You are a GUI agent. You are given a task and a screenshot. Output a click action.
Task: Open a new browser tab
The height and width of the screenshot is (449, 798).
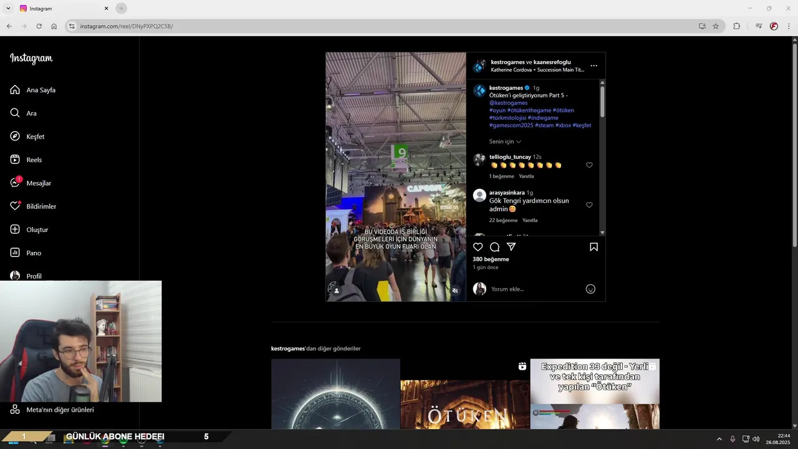[121, 8]
